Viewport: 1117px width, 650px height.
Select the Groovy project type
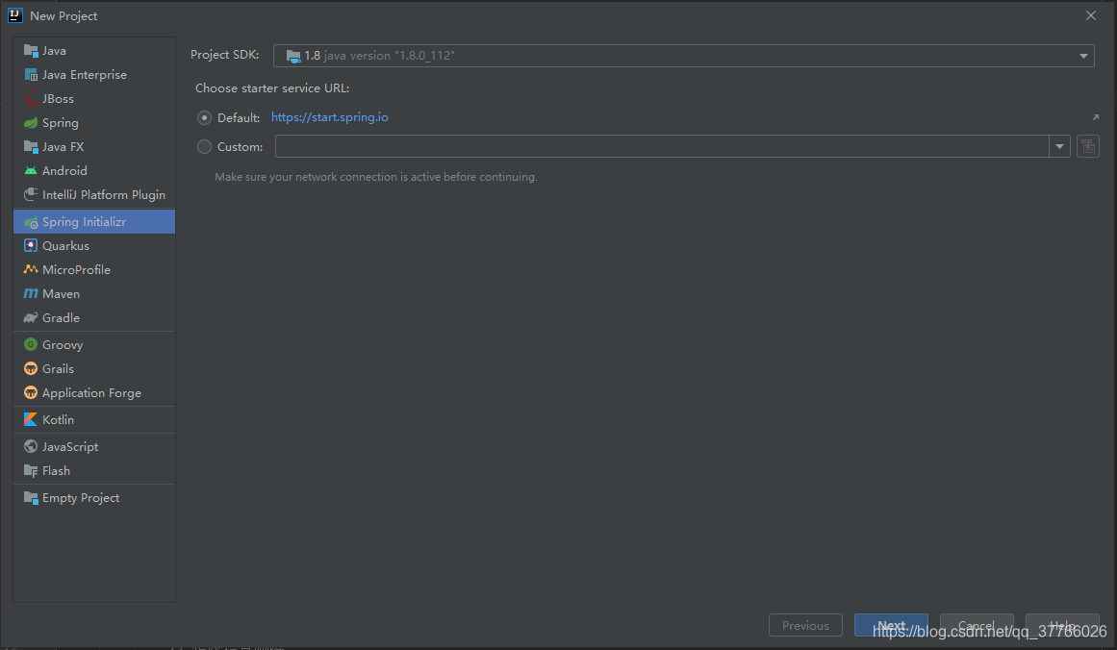pos(63,344)
